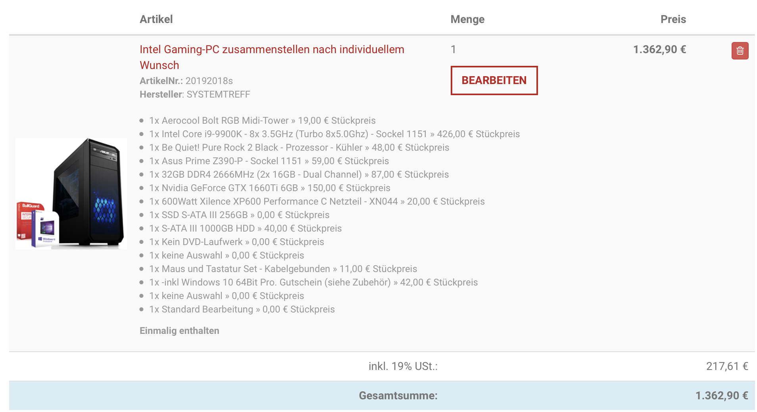The width and height of the screenshot is (757, 412).
Task: Select the Preis column header
Action: (x=673, y=19)
